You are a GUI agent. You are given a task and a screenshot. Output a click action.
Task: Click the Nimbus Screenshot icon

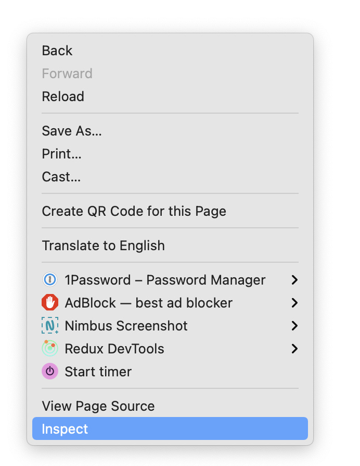[49, 326]
